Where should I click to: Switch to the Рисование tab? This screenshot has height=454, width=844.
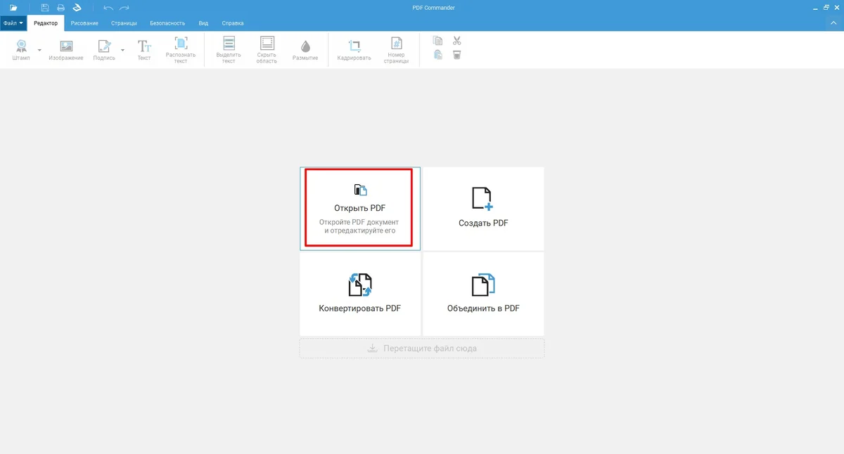[84, 23]
